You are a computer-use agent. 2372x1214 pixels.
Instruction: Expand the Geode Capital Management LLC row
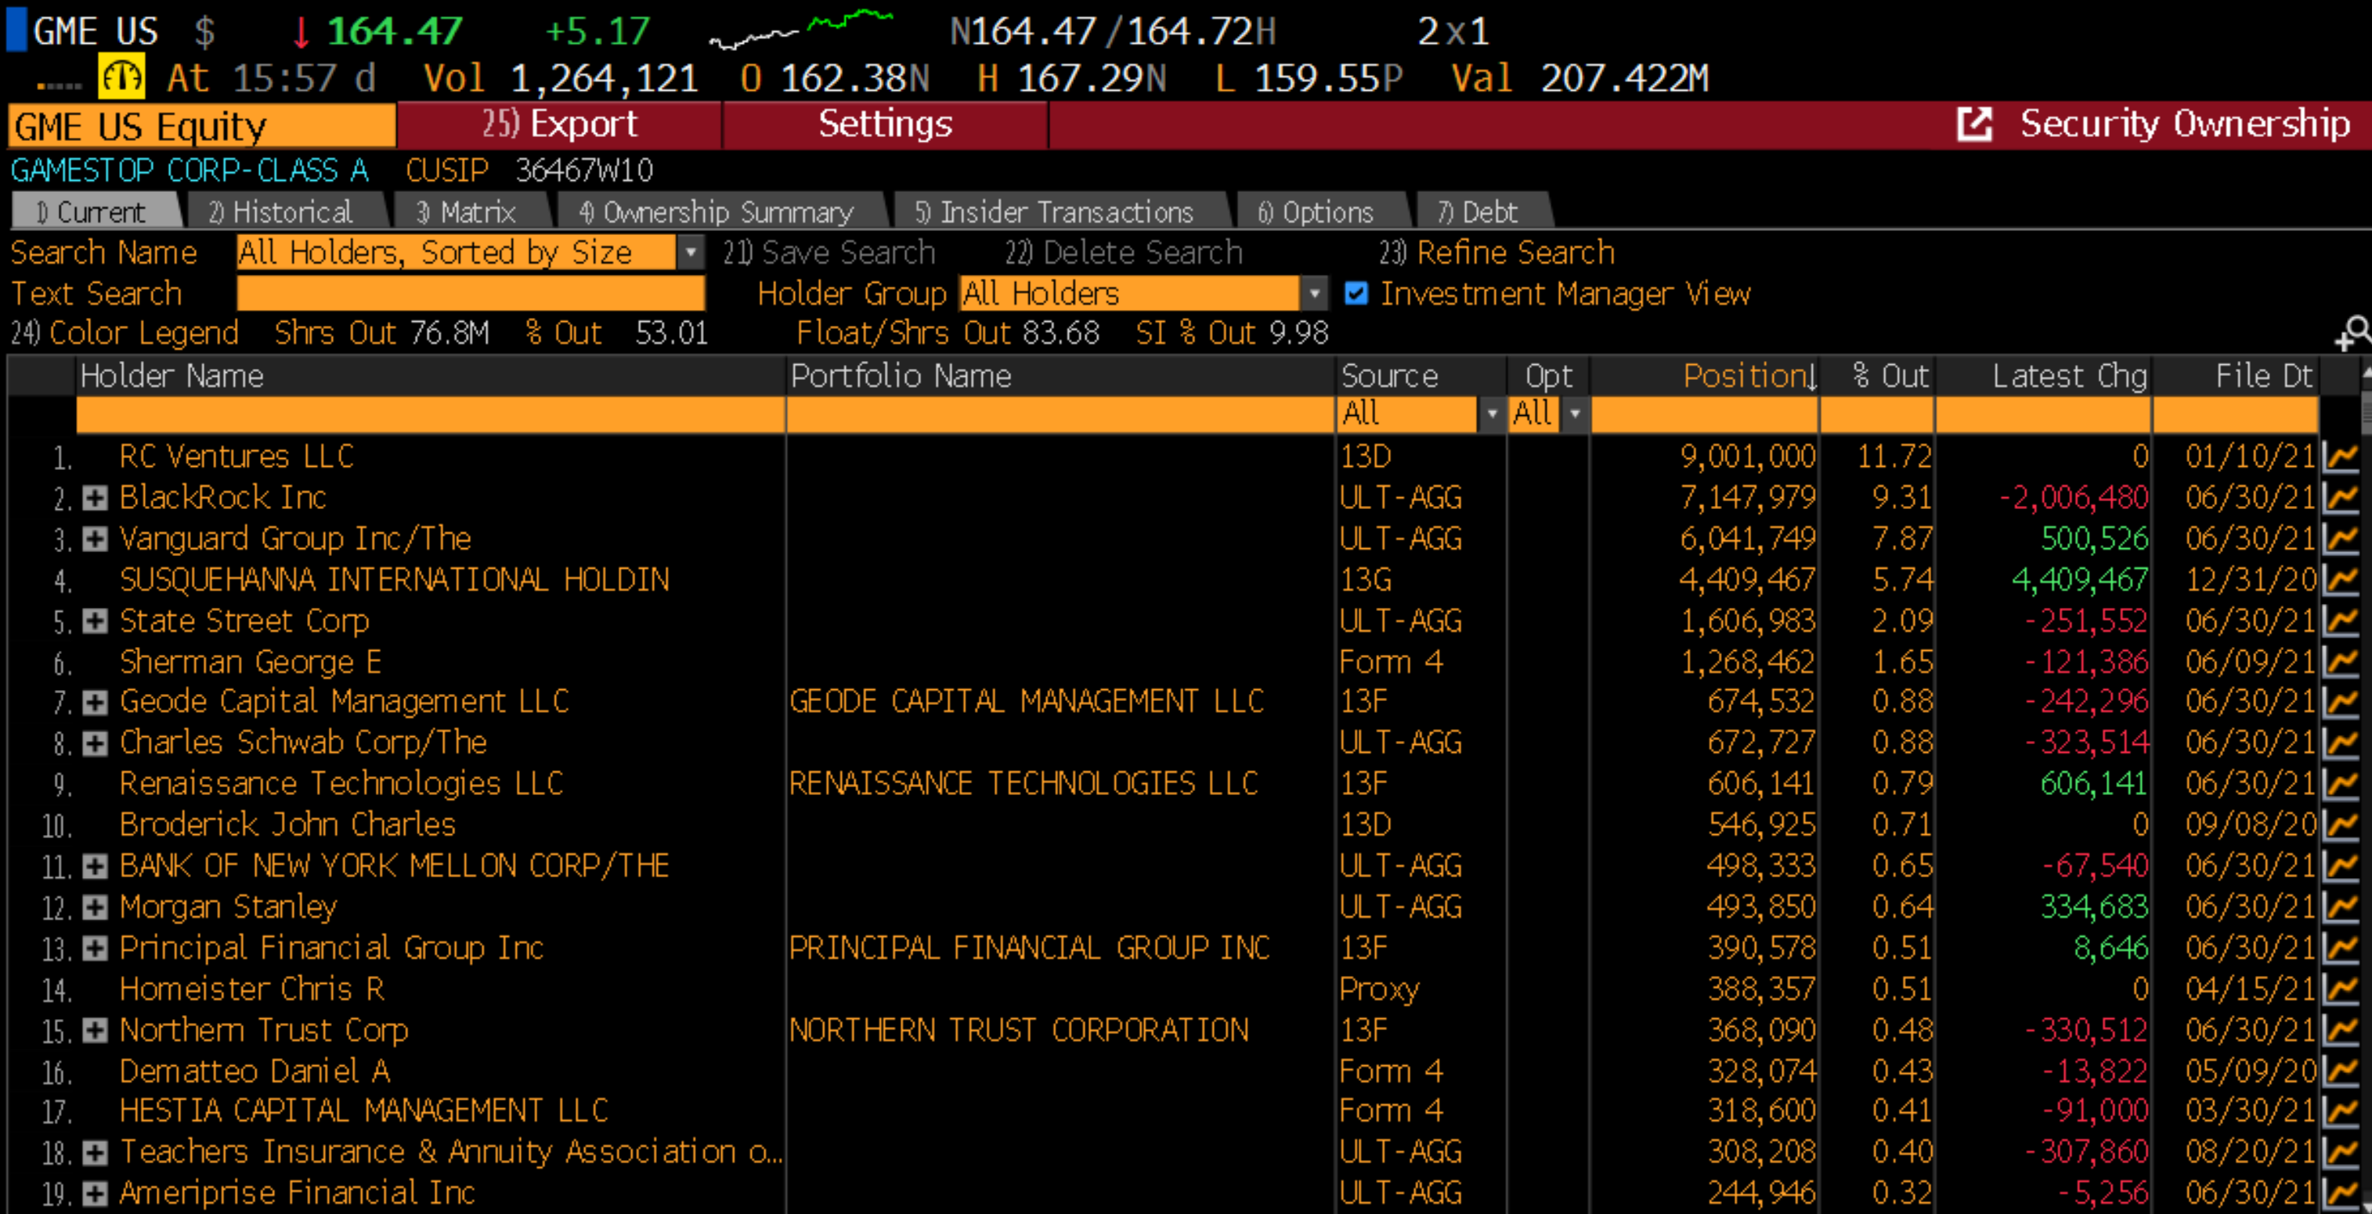[x=94, y=703]
